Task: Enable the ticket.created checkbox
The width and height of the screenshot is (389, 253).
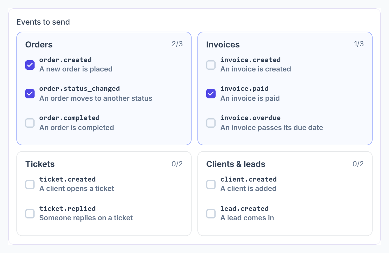Action: click(x=30, y=184)
